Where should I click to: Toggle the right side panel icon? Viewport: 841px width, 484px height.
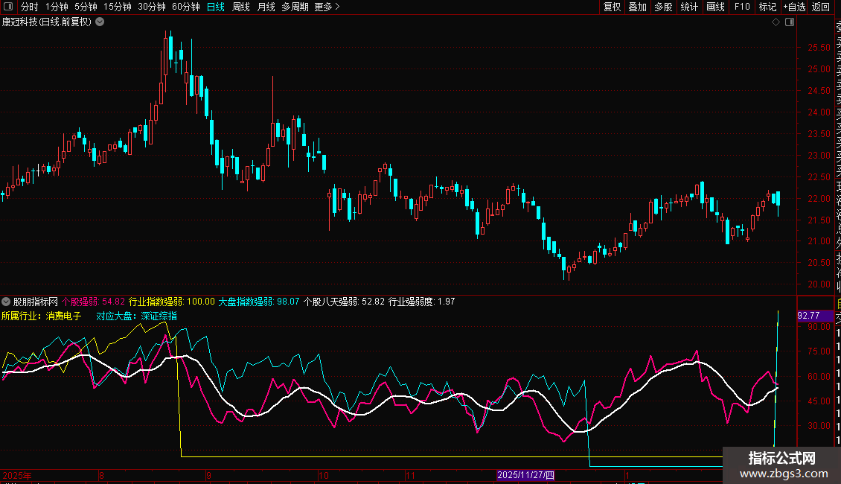pos(790,22)
